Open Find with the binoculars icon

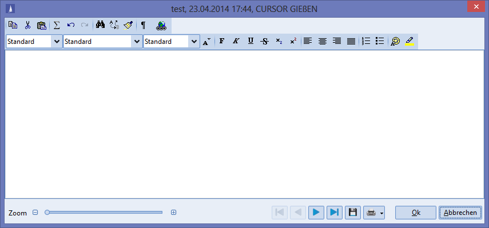pos(101,26)
